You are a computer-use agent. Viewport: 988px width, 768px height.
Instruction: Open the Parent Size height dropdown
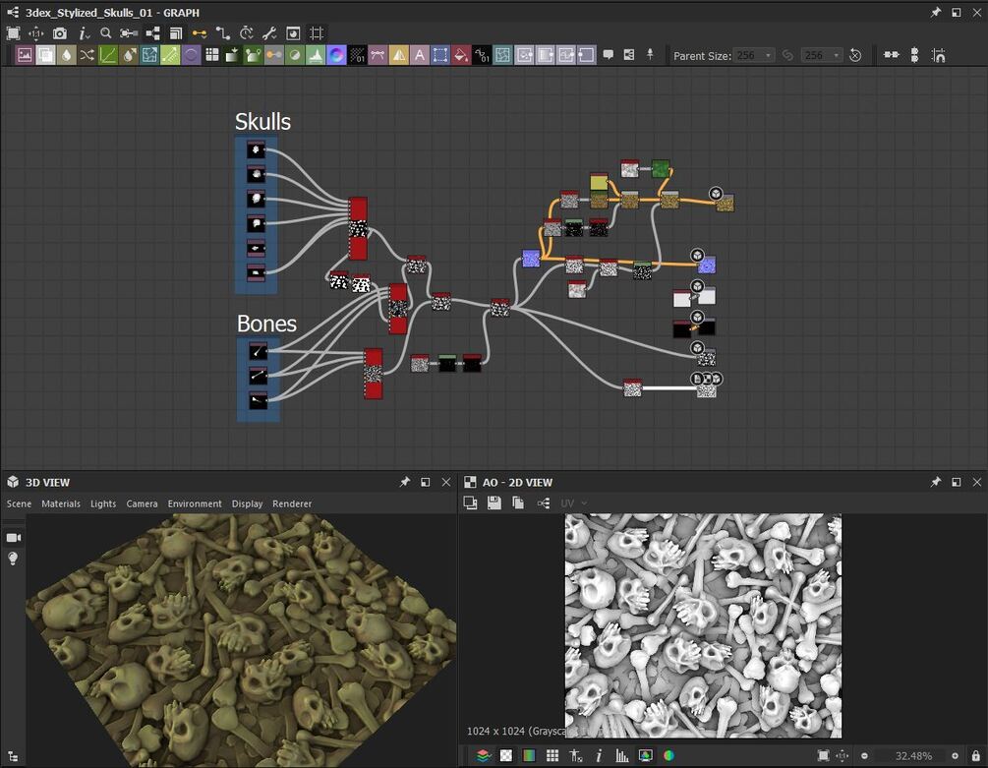822,55
